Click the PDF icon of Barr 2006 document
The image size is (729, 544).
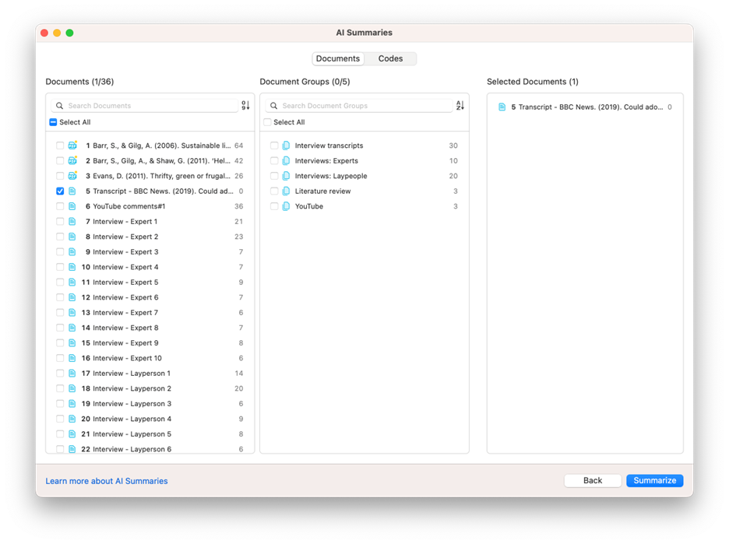[73, 146]
